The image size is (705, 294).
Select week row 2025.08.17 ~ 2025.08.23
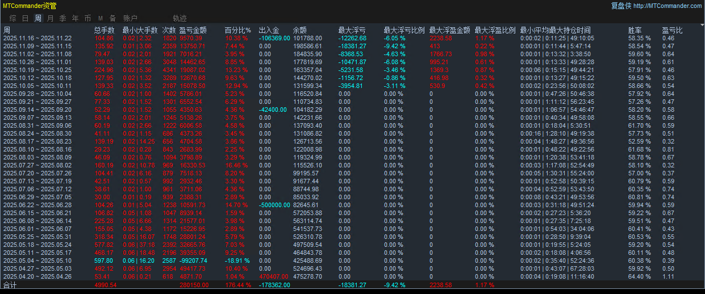[x=352, y=141]
